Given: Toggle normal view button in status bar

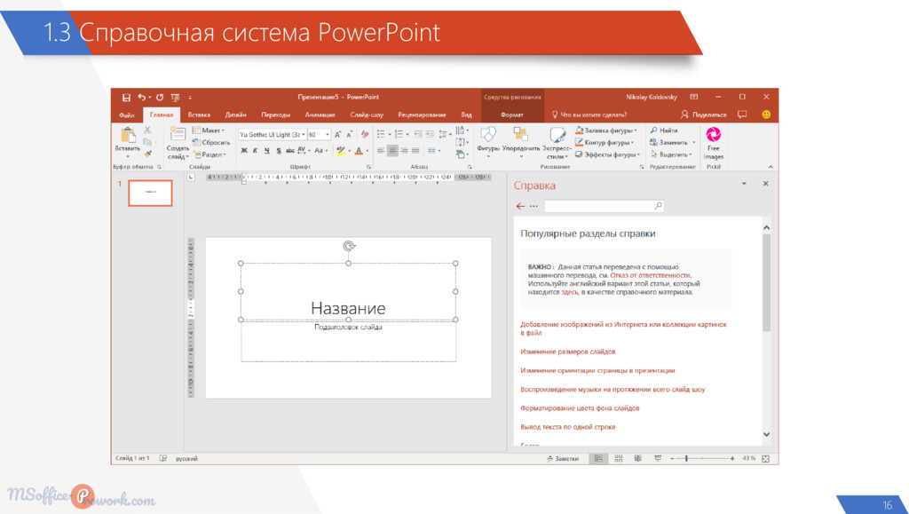Looking at the screenshot, I should click(598, 458).
